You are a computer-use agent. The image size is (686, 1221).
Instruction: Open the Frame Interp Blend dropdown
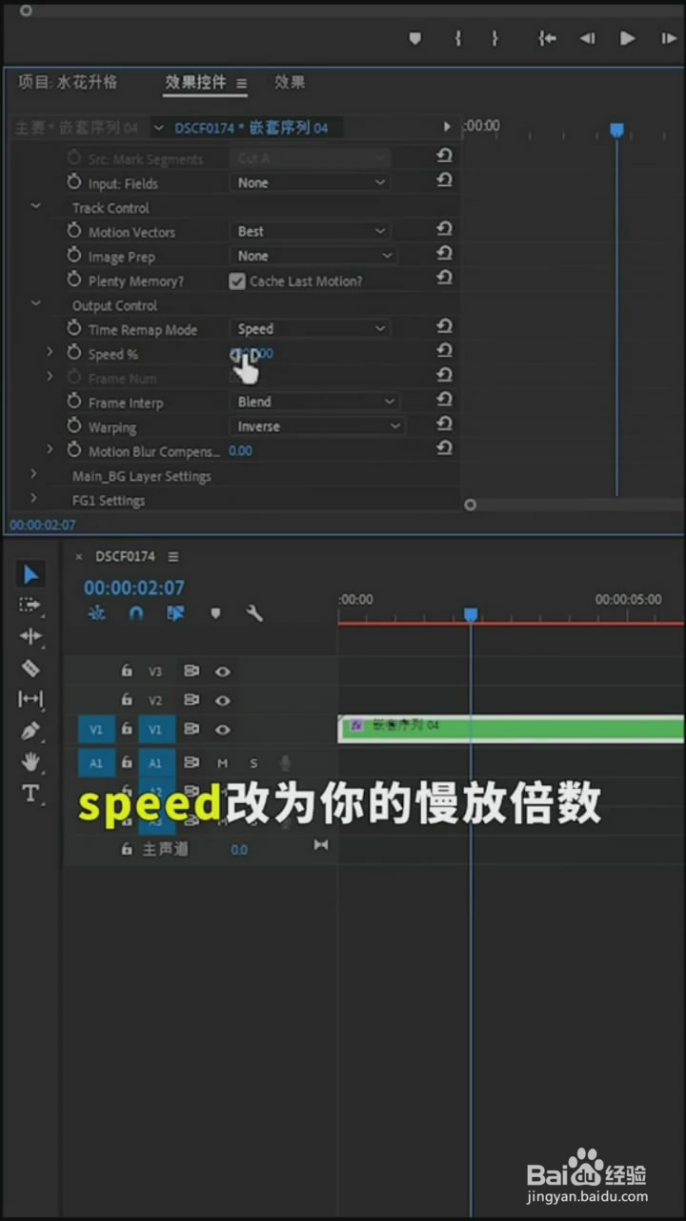(314, 402)
